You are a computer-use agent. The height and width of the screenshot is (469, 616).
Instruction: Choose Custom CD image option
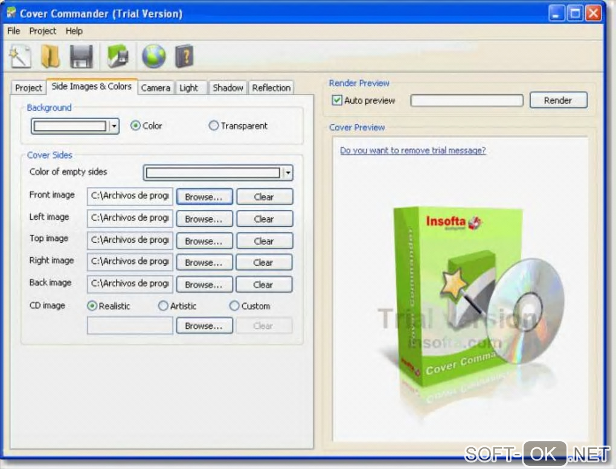tap(234, 305)
